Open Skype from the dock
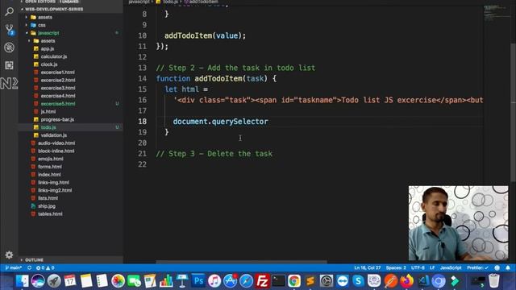 click(x=358, y=281)
